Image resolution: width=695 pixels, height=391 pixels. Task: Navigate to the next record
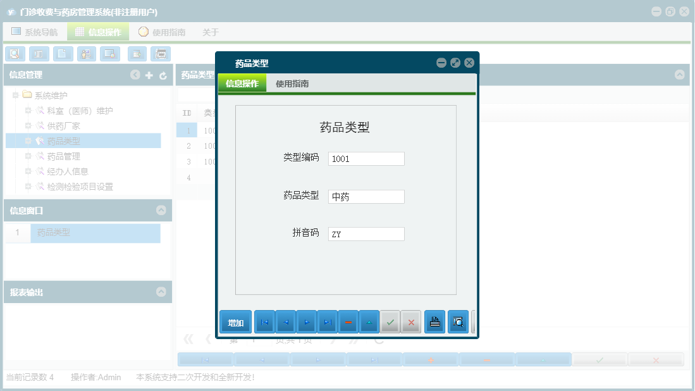pos(307,322)
